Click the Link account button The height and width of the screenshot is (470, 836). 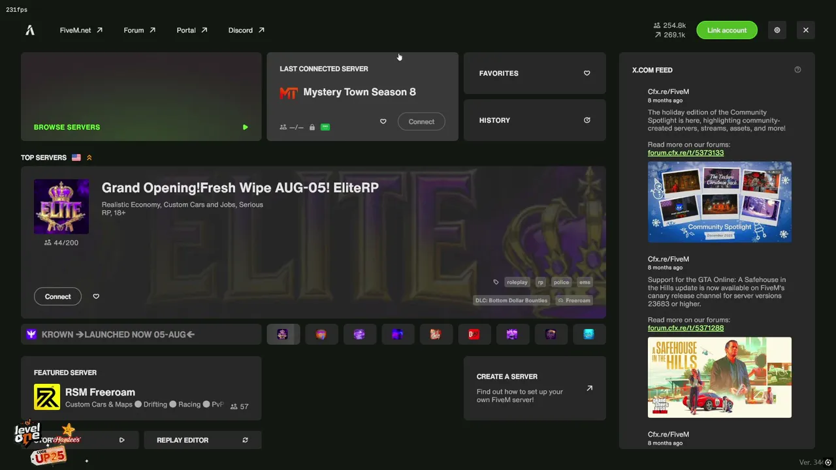pyautogui.click(x=726, y=30)
